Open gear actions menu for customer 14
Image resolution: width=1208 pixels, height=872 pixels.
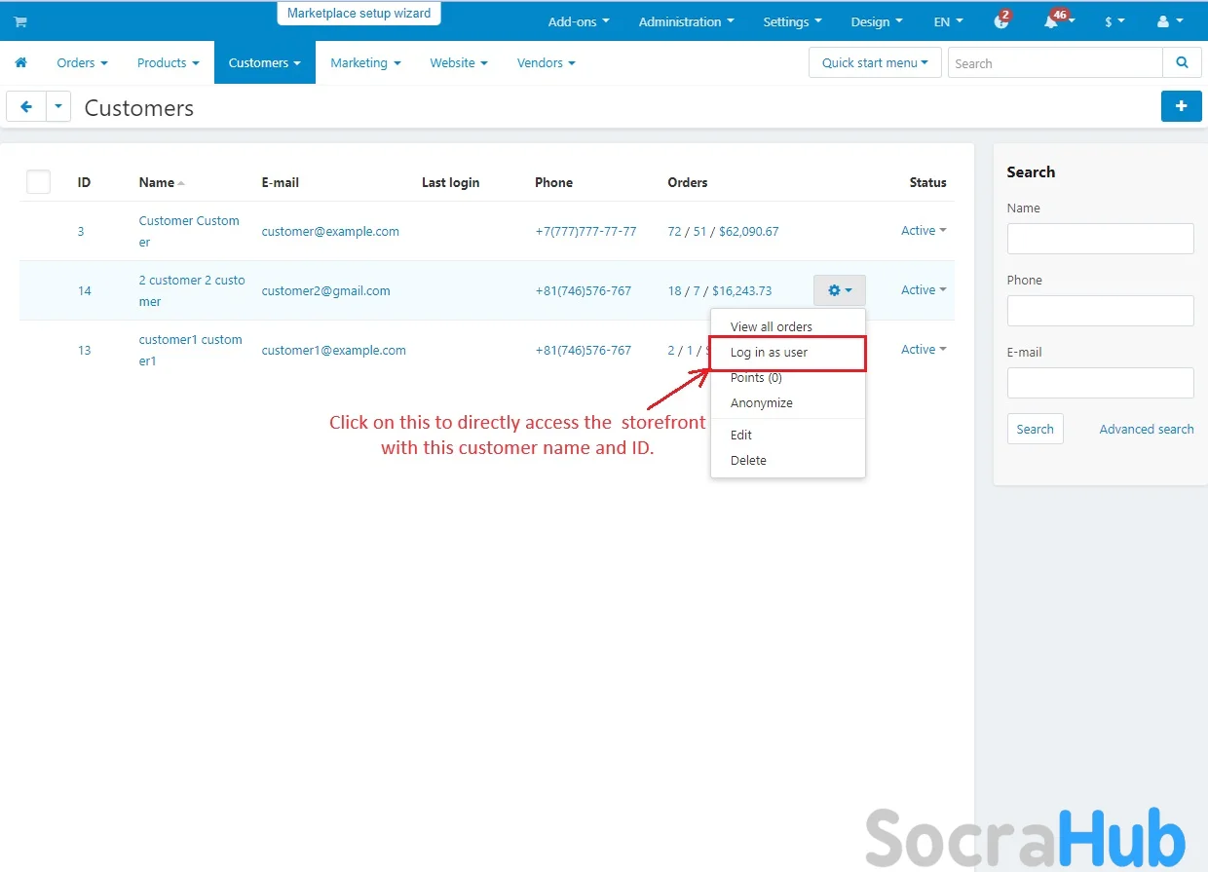(839, 290)
